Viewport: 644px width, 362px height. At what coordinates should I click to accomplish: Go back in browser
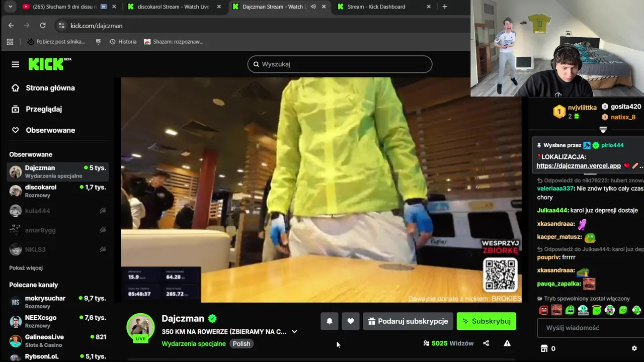click(x=11, y=25)
